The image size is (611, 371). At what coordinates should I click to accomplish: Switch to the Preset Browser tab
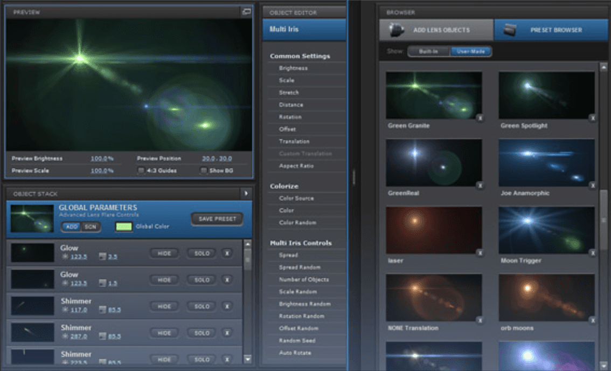tap(551, 30)
